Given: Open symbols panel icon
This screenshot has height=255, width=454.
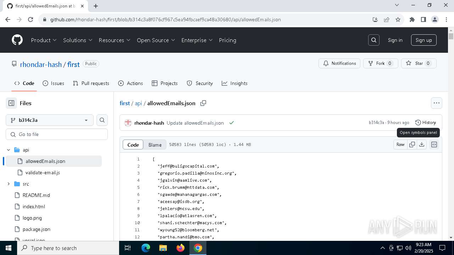Looking at the screenshot, I should pyautogui.click(x=434, y=144).
